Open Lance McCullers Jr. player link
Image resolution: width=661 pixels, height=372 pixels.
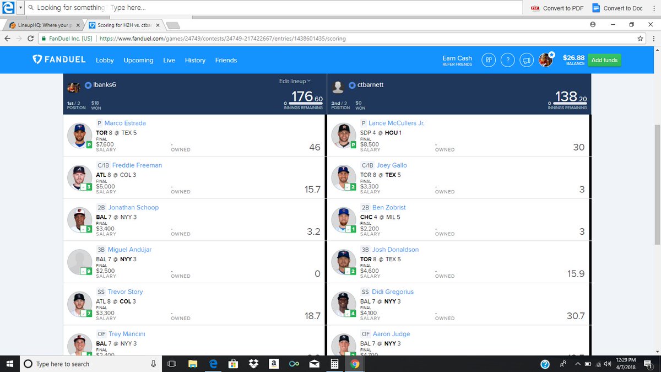[x=397, y=123]
